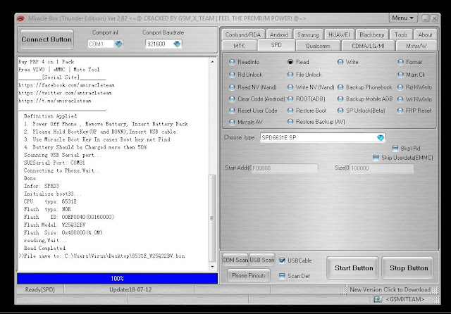The image size is (451, 314).
Task: Open the HUAWEI tab
Action: pyautogui.click(x=339, y=34)
